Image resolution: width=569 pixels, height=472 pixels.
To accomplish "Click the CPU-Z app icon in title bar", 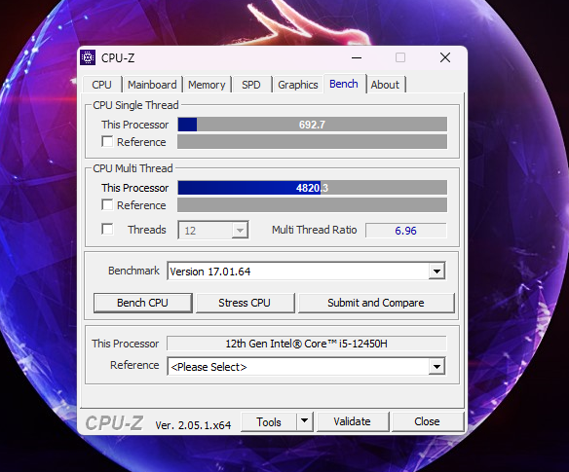I will [88, 57].
